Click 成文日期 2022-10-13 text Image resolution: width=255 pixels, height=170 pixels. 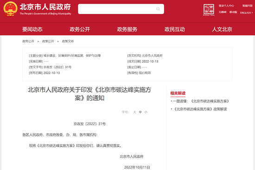coord(143,61)
